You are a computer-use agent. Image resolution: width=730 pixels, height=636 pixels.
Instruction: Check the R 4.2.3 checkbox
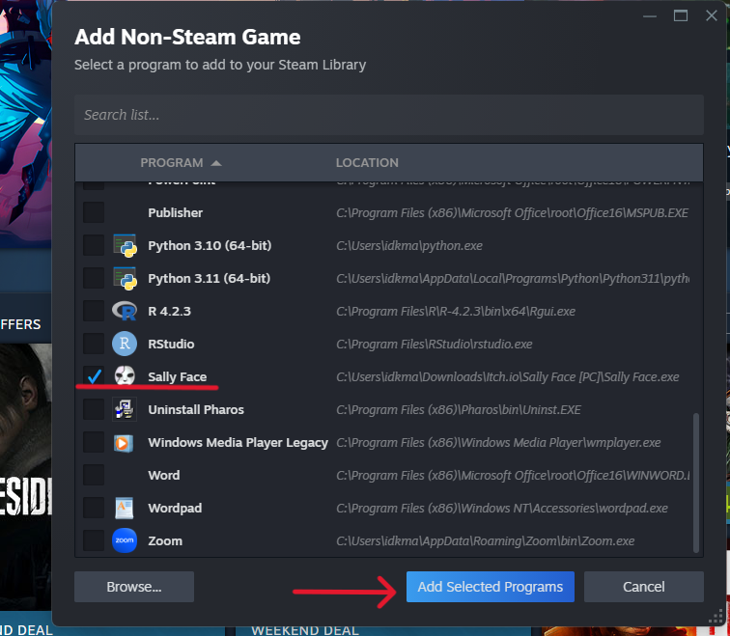(x=94, y=311)
